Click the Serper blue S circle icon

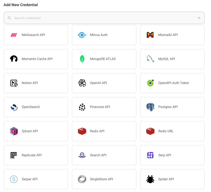click(14, 179)
